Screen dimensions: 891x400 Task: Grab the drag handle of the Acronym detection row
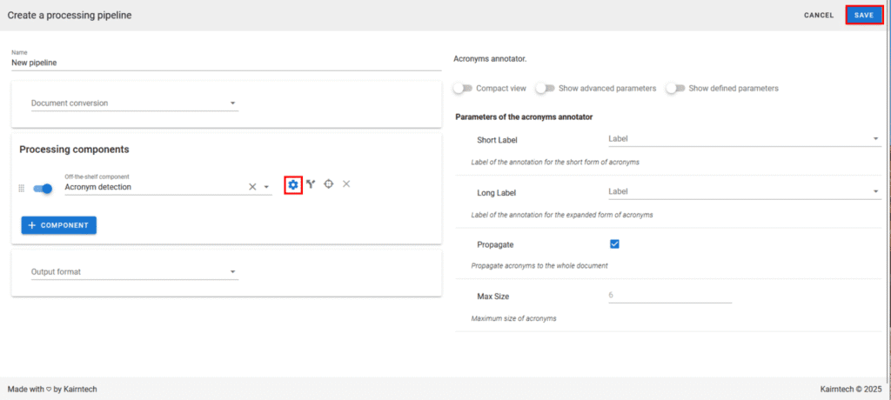click(22, 188)
